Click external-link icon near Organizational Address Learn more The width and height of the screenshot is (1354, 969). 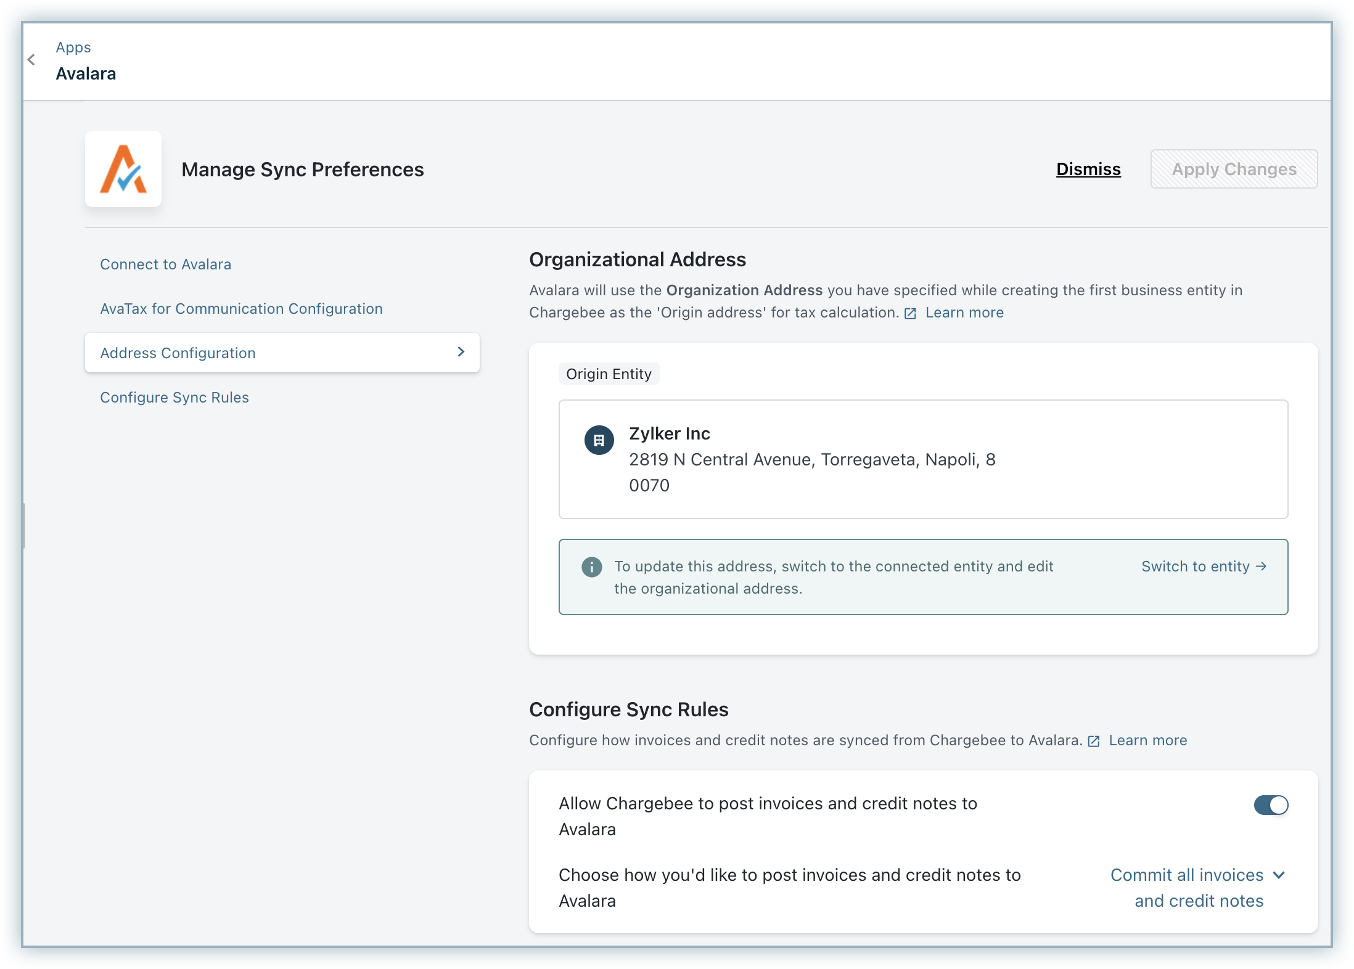tap(910, 313)
